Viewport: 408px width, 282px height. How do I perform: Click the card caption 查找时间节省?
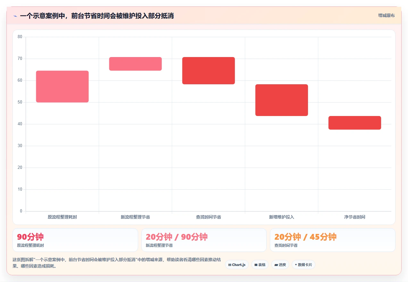[x=286, y=245]
